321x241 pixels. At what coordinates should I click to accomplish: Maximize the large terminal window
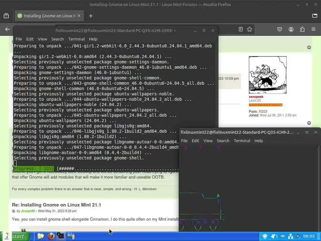click(x=204, y=30)
